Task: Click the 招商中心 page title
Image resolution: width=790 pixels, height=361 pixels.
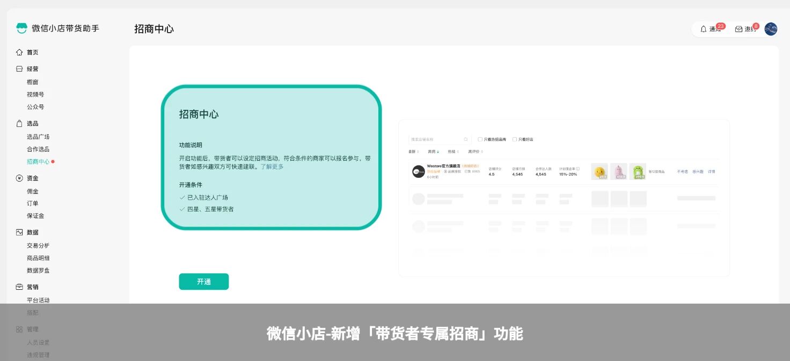Action: 154,29
